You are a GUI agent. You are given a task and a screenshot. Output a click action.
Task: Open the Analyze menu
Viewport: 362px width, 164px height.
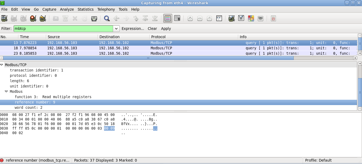[67, 9]
